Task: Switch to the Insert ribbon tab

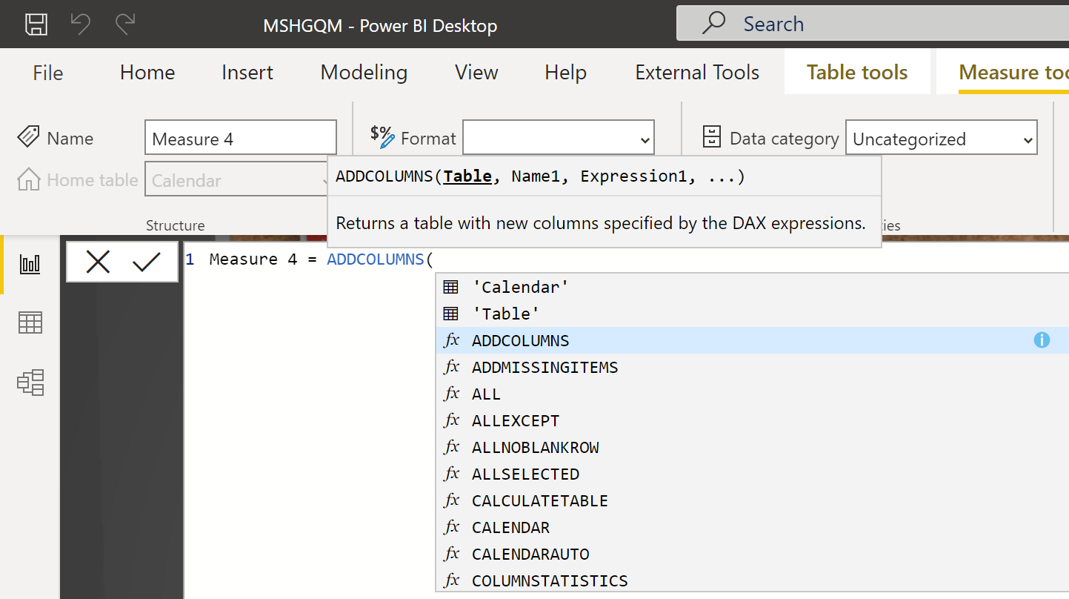Action: (247, 72)
